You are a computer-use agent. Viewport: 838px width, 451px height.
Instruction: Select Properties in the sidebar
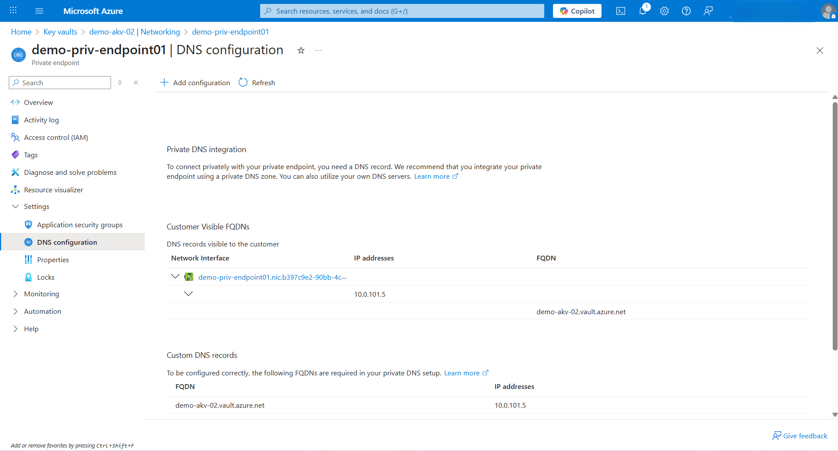[53, 259]
